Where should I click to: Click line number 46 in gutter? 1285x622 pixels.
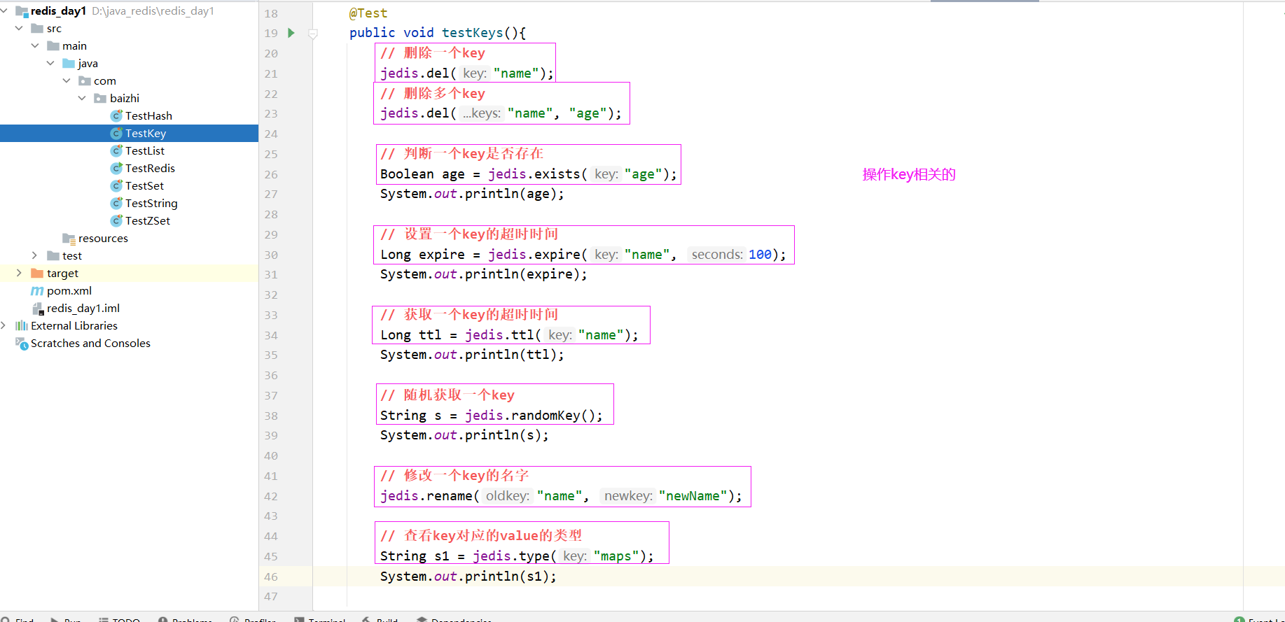pos(271,577)
